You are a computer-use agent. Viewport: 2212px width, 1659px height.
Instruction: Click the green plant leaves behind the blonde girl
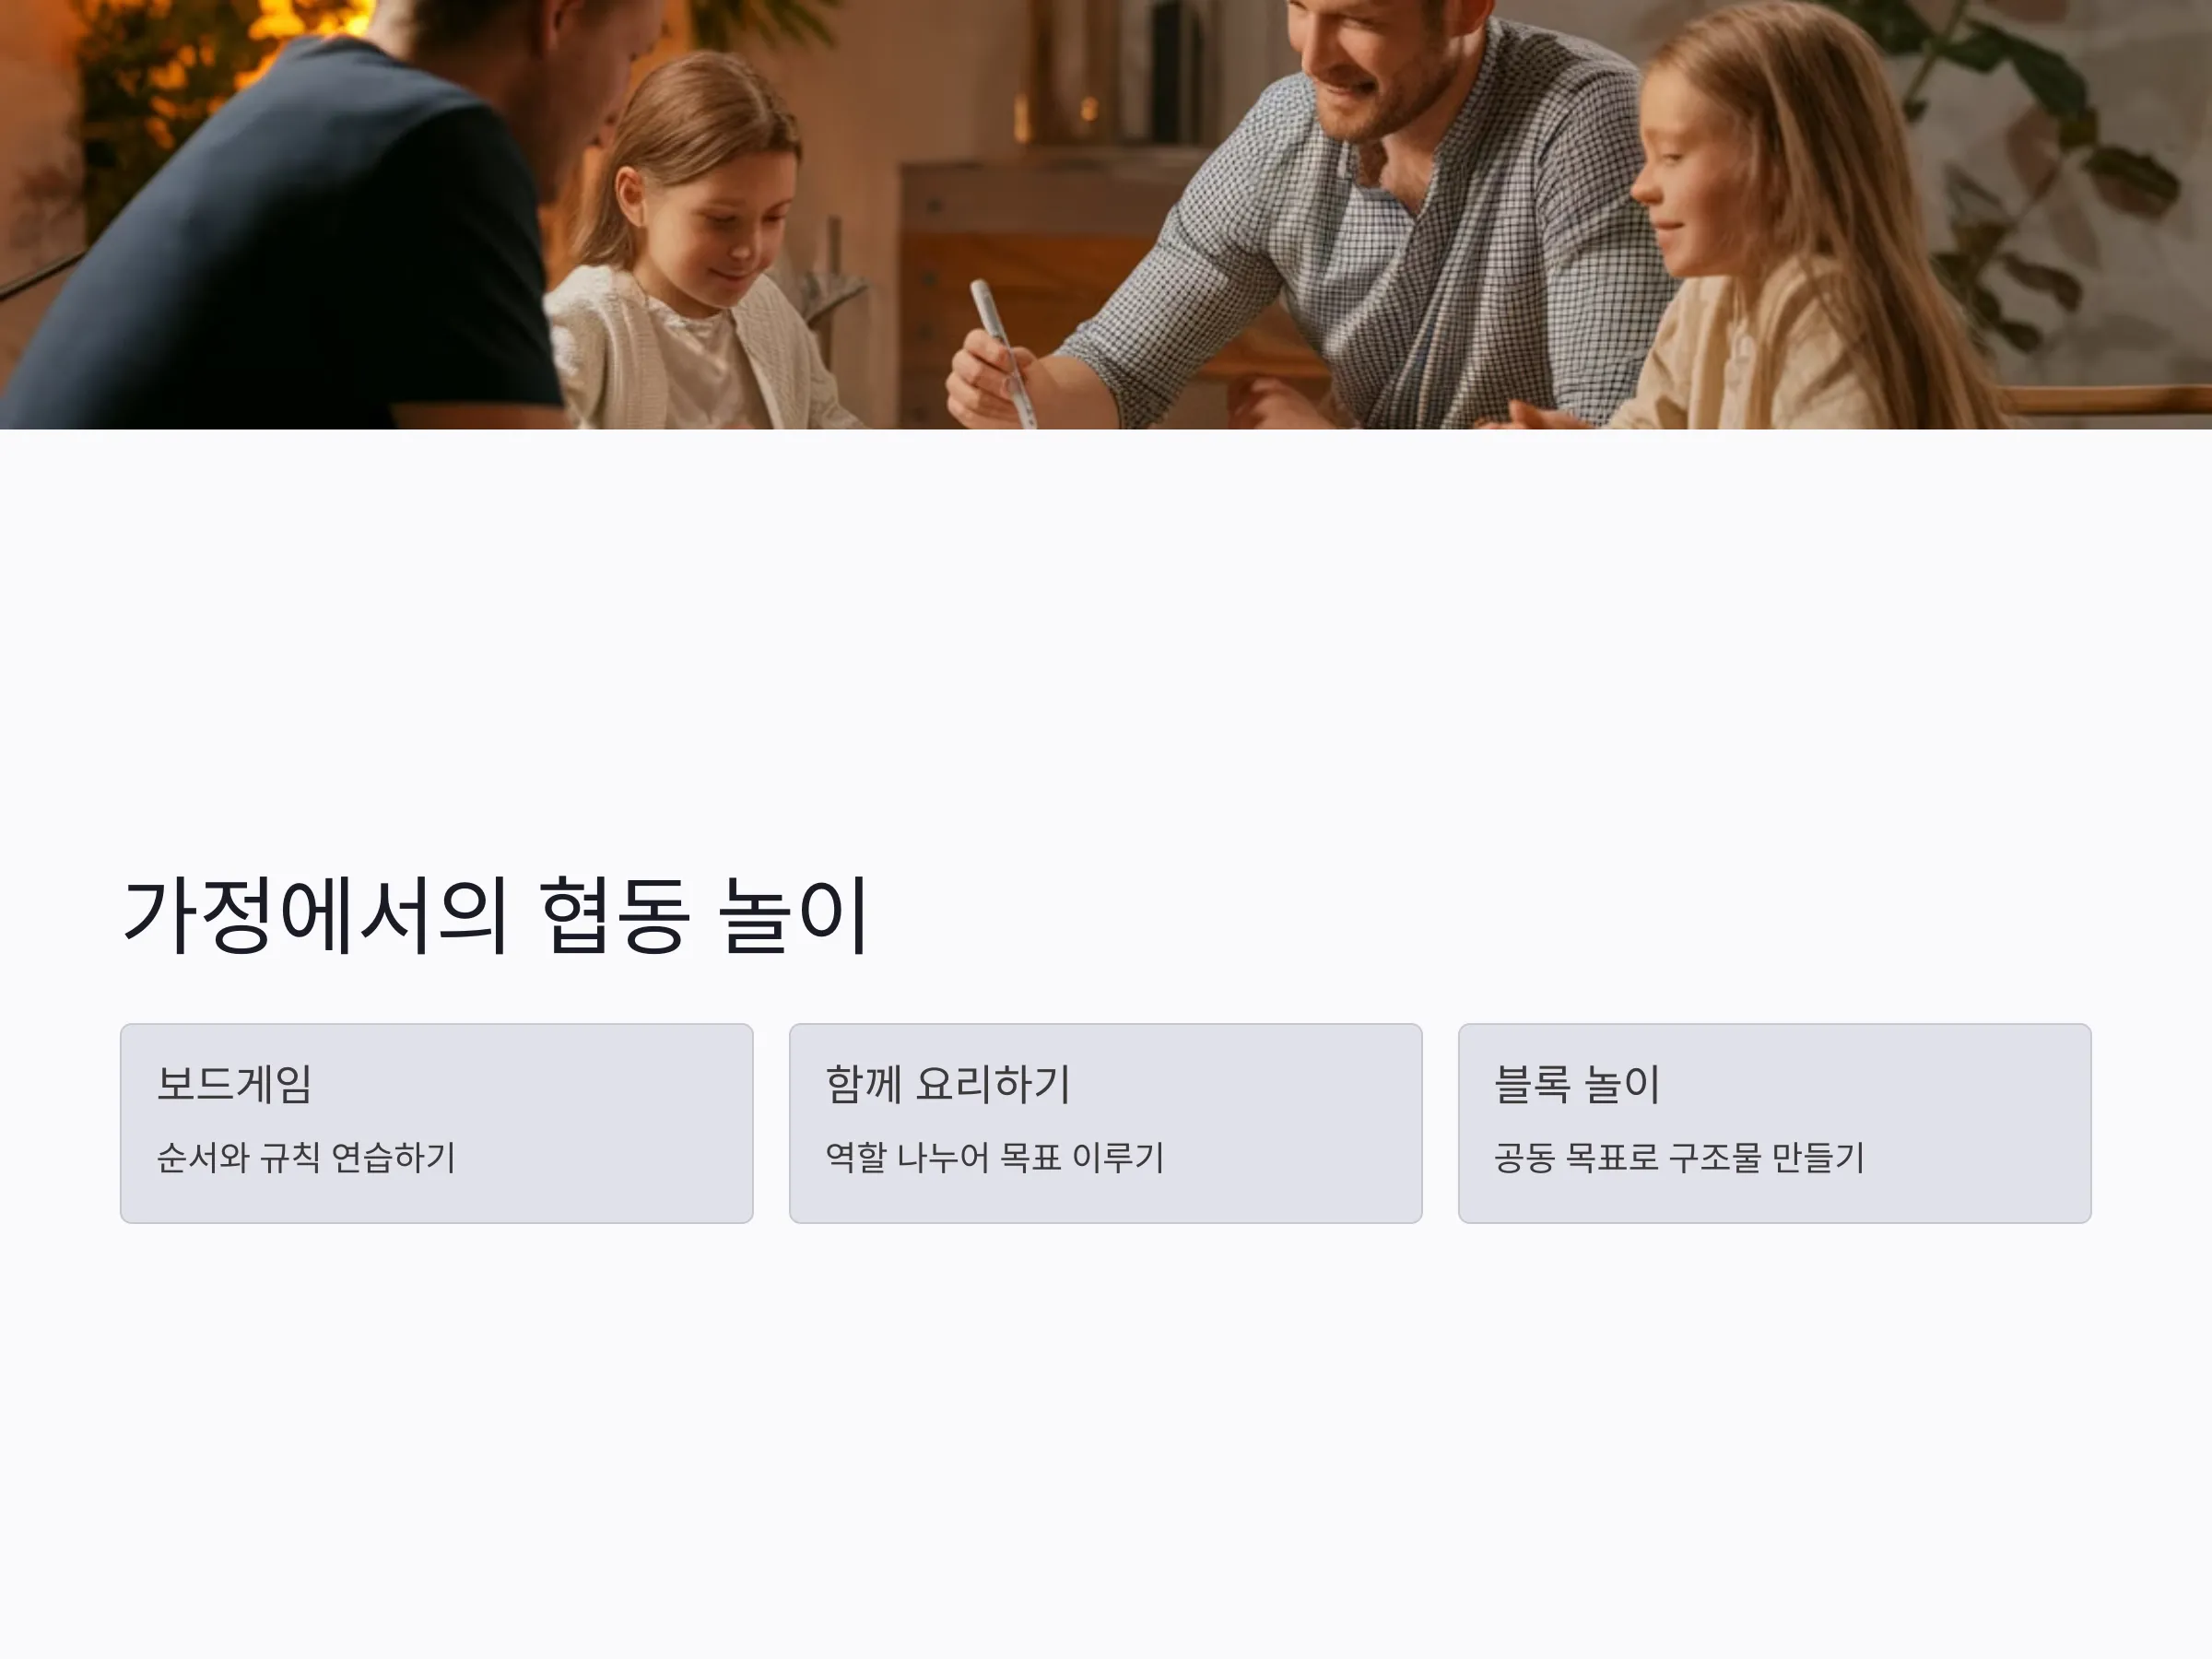coord(2050,170)
